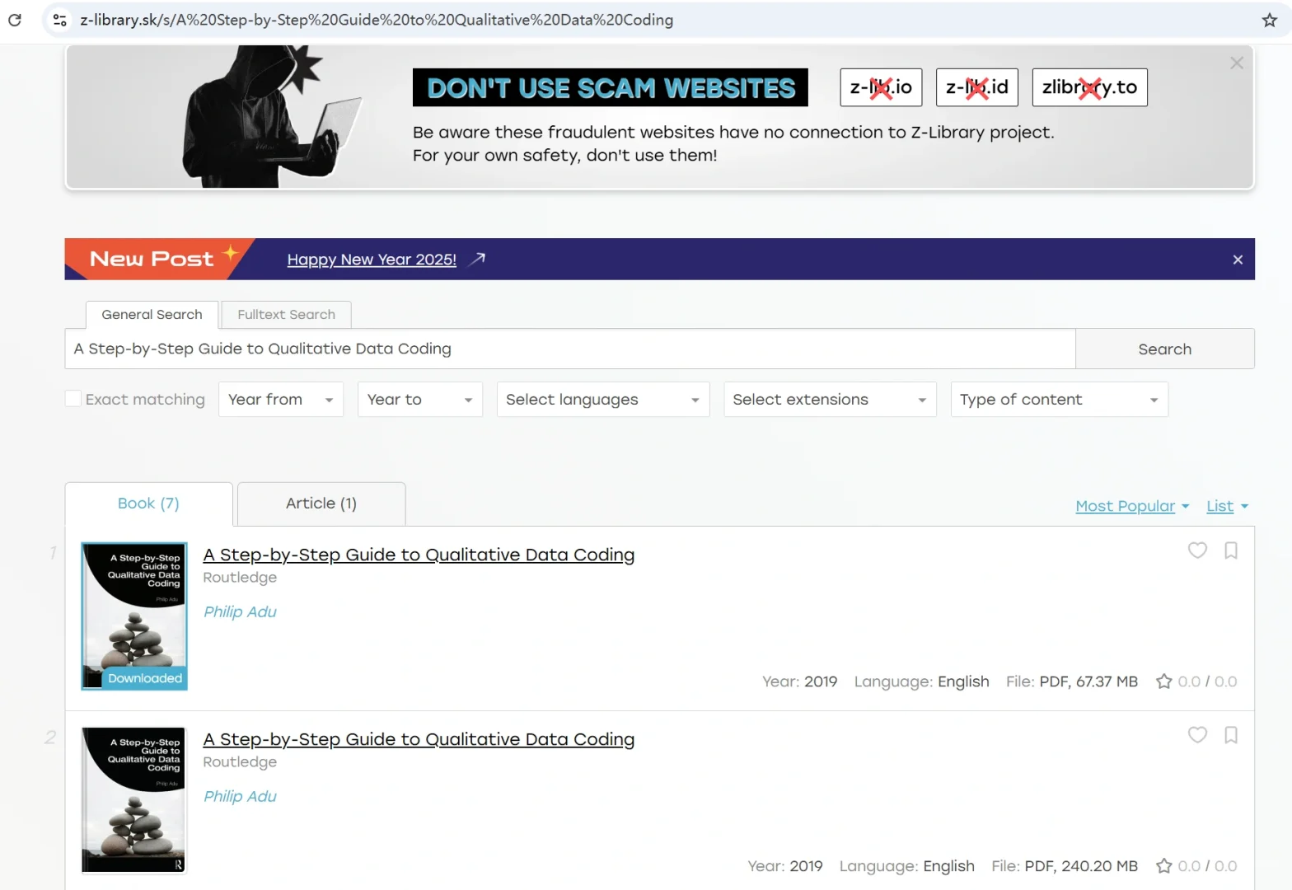Rate the first result using its star icon
Screen dimensions: 1292x890
(x=1163, y=682)
